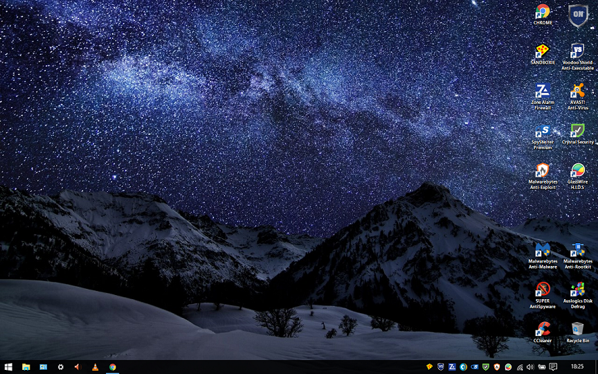Viewport: 598px width, 374px height.
Task: Open Voodoo Shield Anti-Executable shortcut
Action: tap(577, 57)
